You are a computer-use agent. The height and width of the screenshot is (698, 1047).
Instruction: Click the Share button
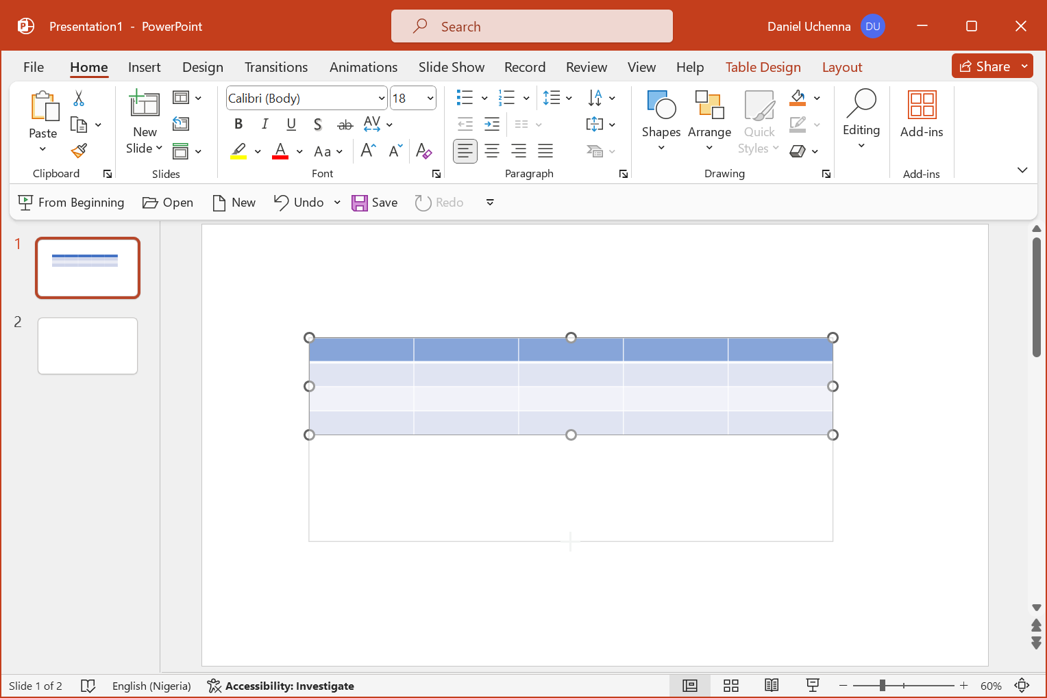click(x=985, y=66)
